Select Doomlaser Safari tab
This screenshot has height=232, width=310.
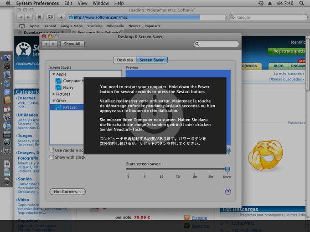[43, 32]
